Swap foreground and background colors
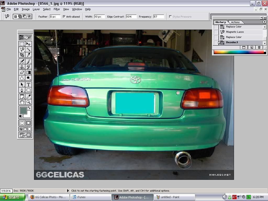The width and height of the screenshot is (268, 201). pyautogui.click(x=29, y=108)
